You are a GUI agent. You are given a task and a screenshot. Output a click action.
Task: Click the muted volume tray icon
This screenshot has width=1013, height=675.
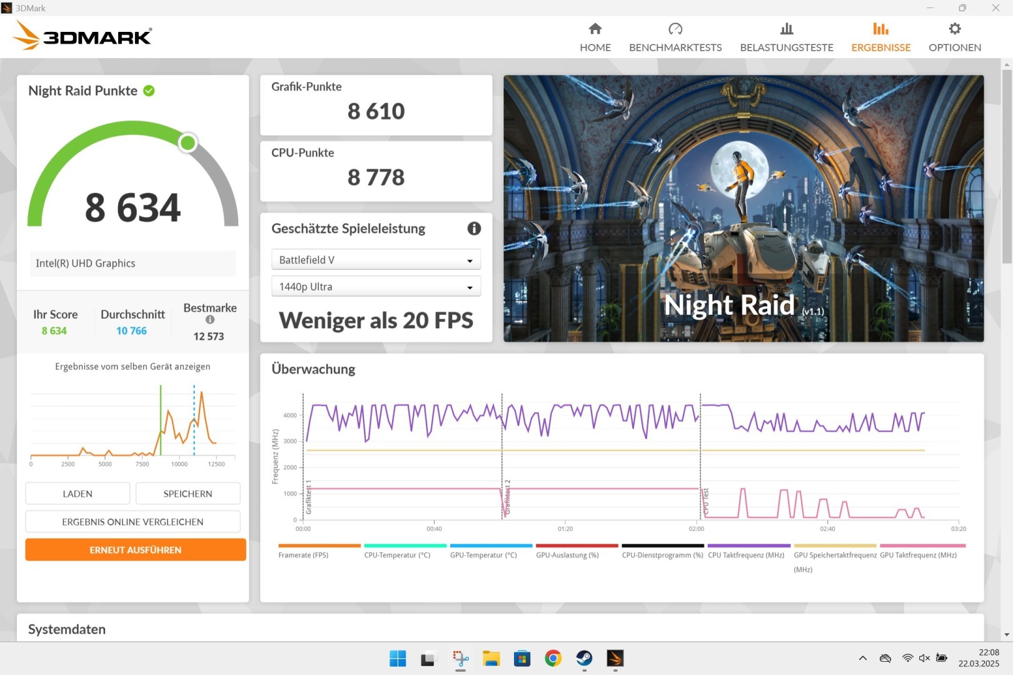[924, 658]
